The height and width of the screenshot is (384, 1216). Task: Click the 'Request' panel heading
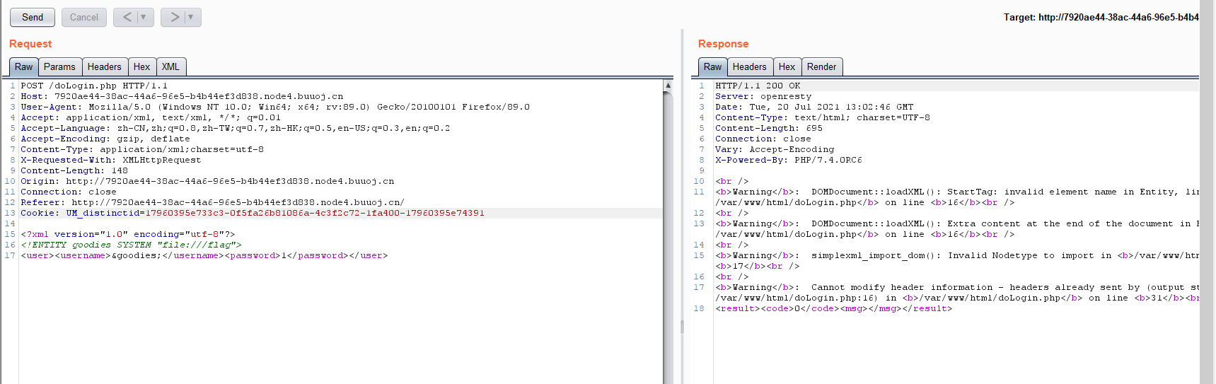click(x=30, y=44)
